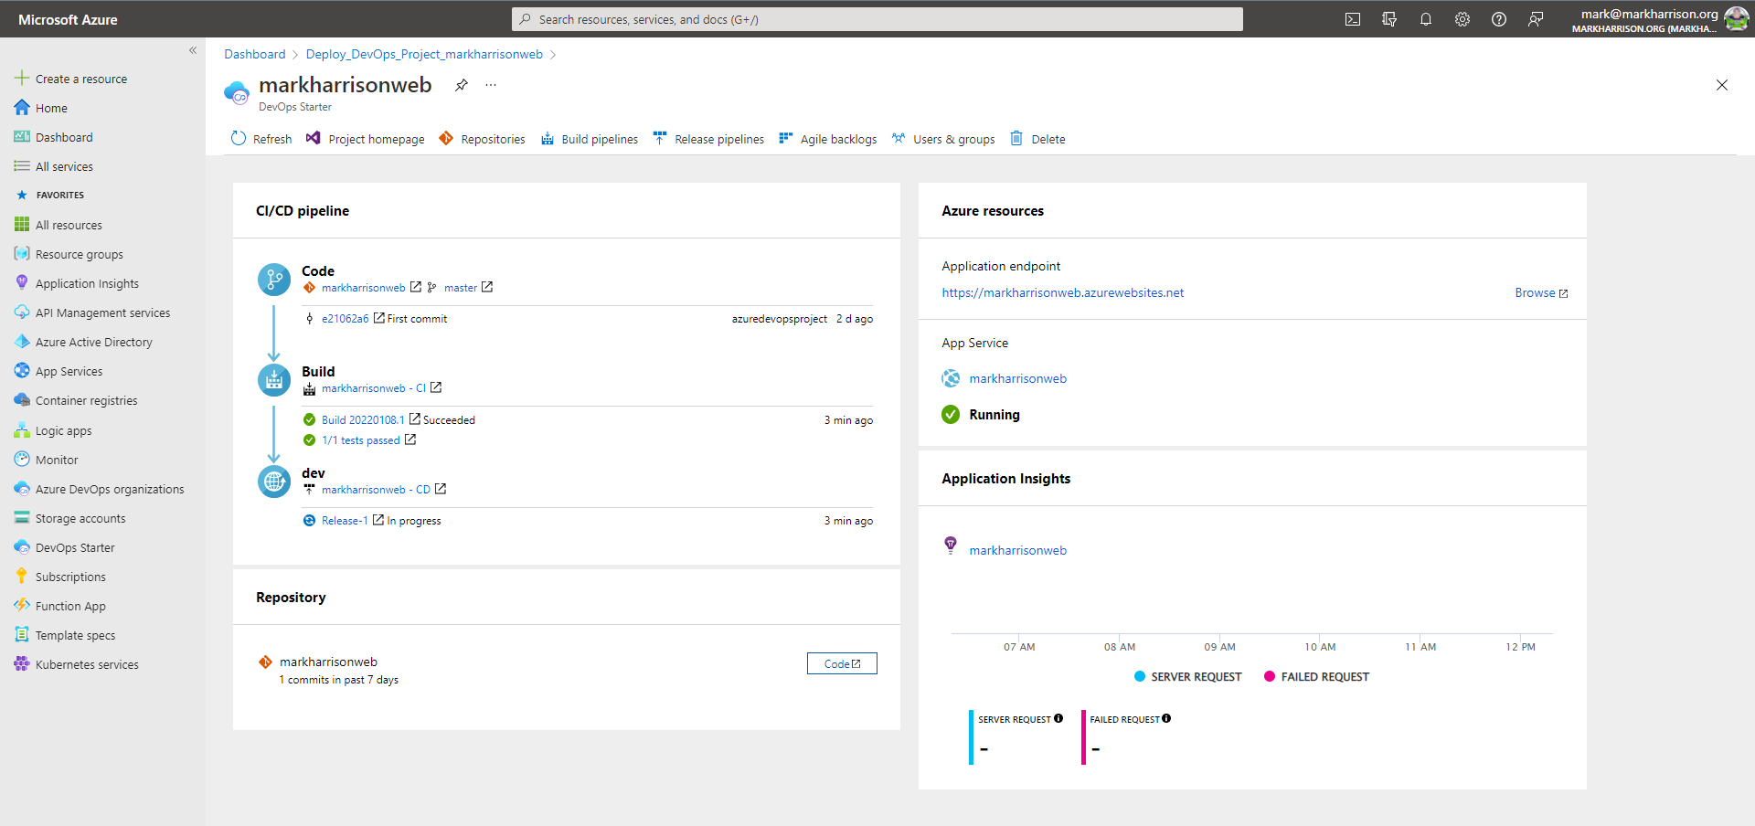1755x826 pixels.
Task: Pin markharrisonweb to the dashboard
Action: click(x=462, y=85)
